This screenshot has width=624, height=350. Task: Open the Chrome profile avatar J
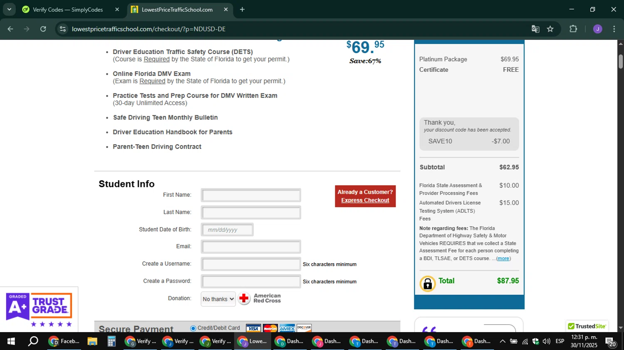click(598, 29)
